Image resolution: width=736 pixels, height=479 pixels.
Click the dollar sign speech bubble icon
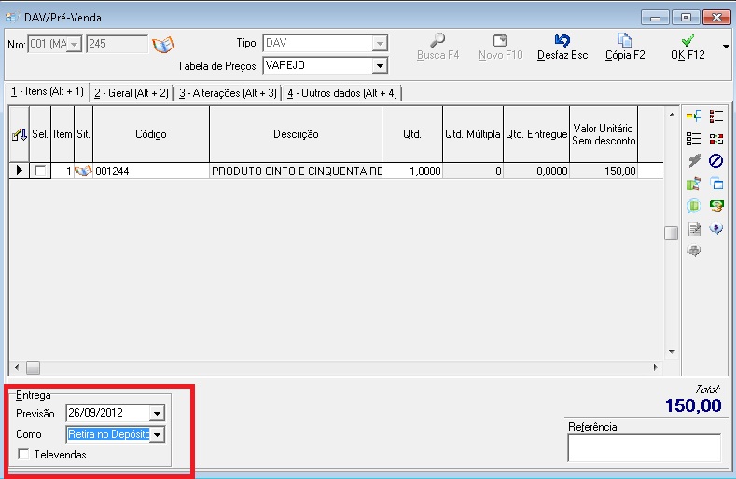[x=716, y=228]
